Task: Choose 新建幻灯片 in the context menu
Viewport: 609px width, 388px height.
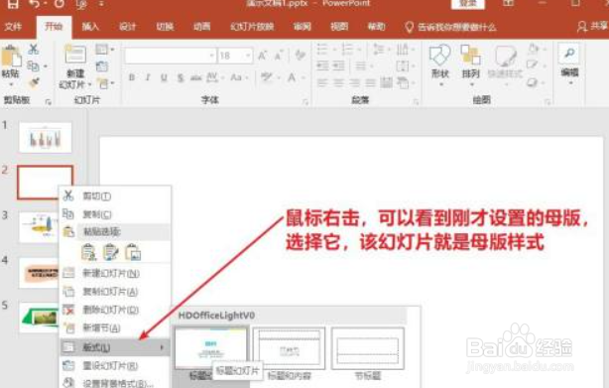Action: click(115, 274)
